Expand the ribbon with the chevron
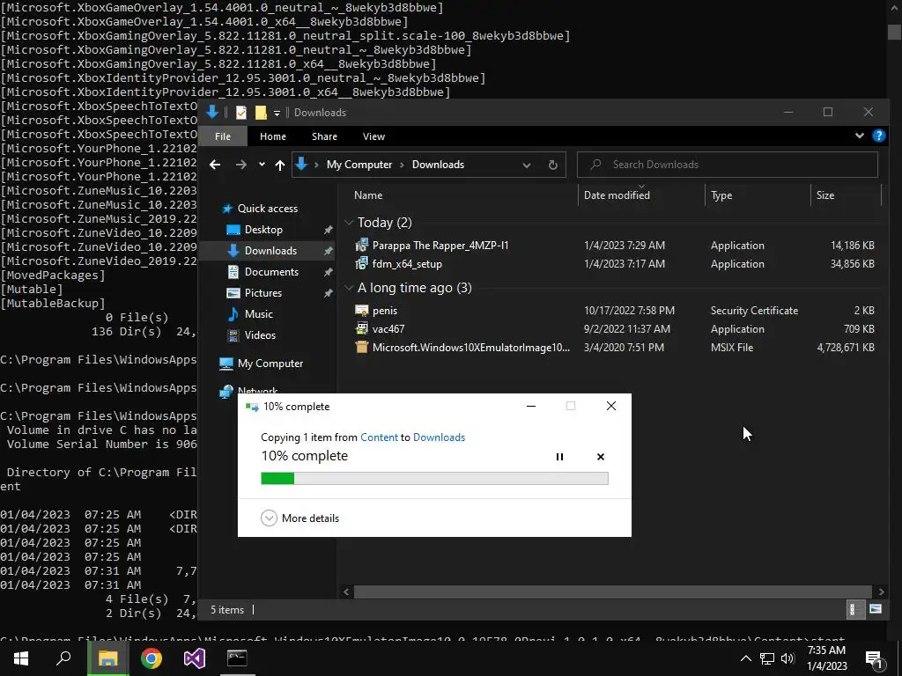Viewport: 902px width, 676px height. point(860,136)
